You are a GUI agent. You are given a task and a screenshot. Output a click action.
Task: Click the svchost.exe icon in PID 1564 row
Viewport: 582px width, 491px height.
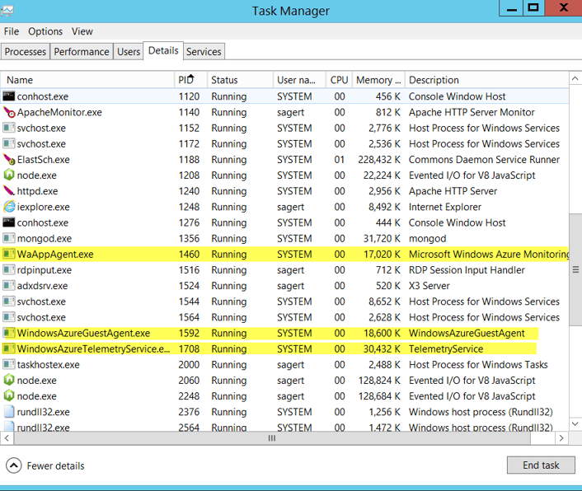8,317
